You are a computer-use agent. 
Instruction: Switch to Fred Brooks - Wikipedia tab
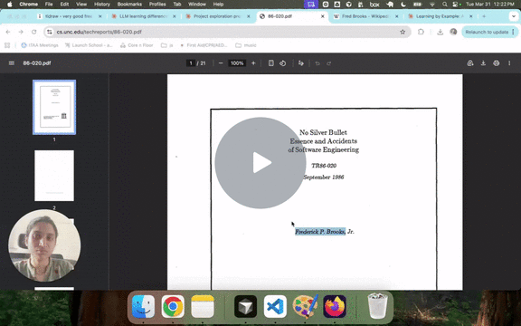point(365,16)
